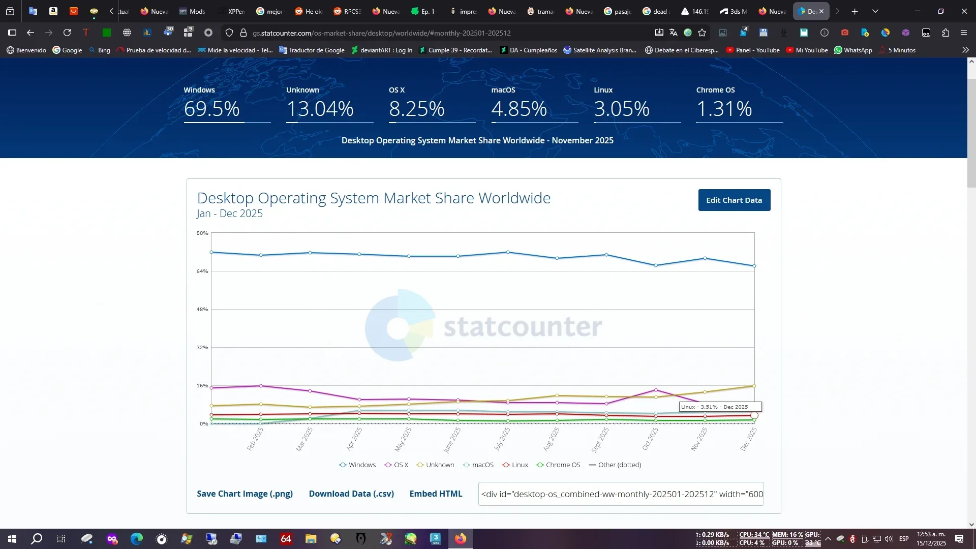Click the embed HTML code text field
Screen dimensions: 976x549
click(621, 494)
